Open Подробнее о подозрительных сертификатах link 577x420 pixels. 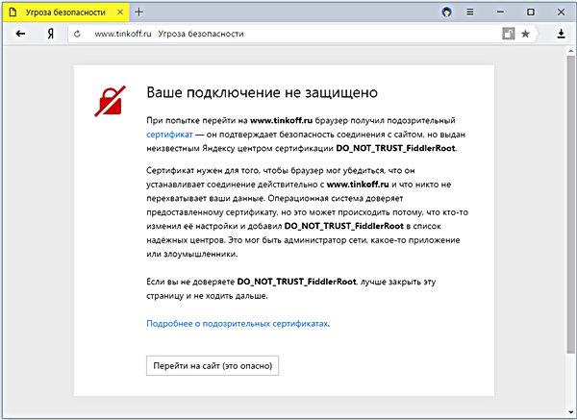(237, 324)
